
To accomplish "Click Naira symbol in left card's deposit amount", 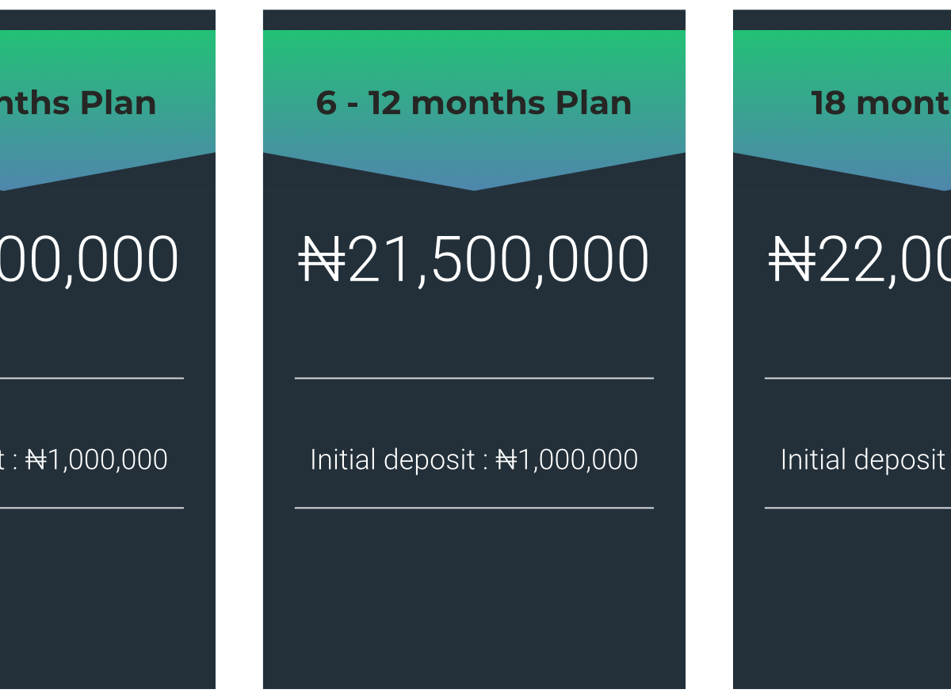I will tap(36, 460).
